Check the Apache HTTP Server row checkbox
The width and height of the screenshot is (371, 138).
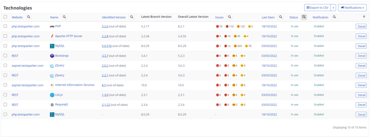point(5,36)
